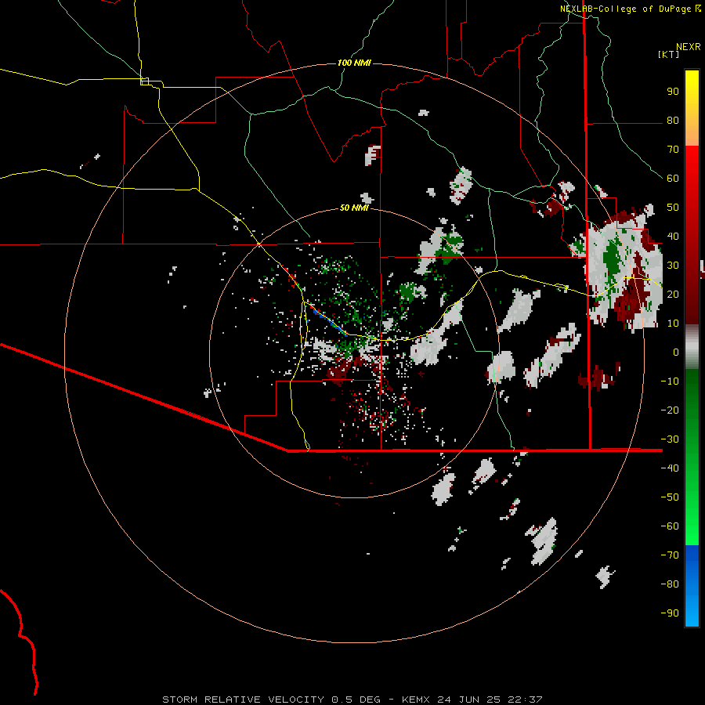
Task: Click the -90 value on velocity scale
Action: click(670, 613)
